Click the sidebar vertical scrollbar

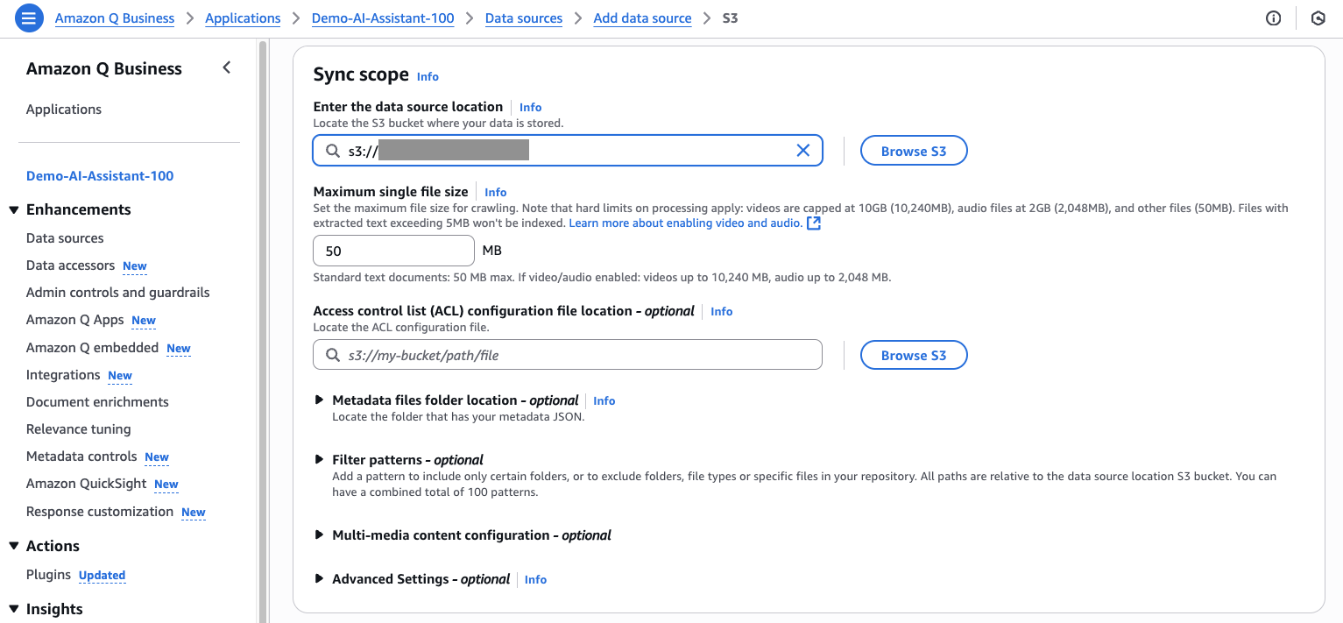pos(262,331)
